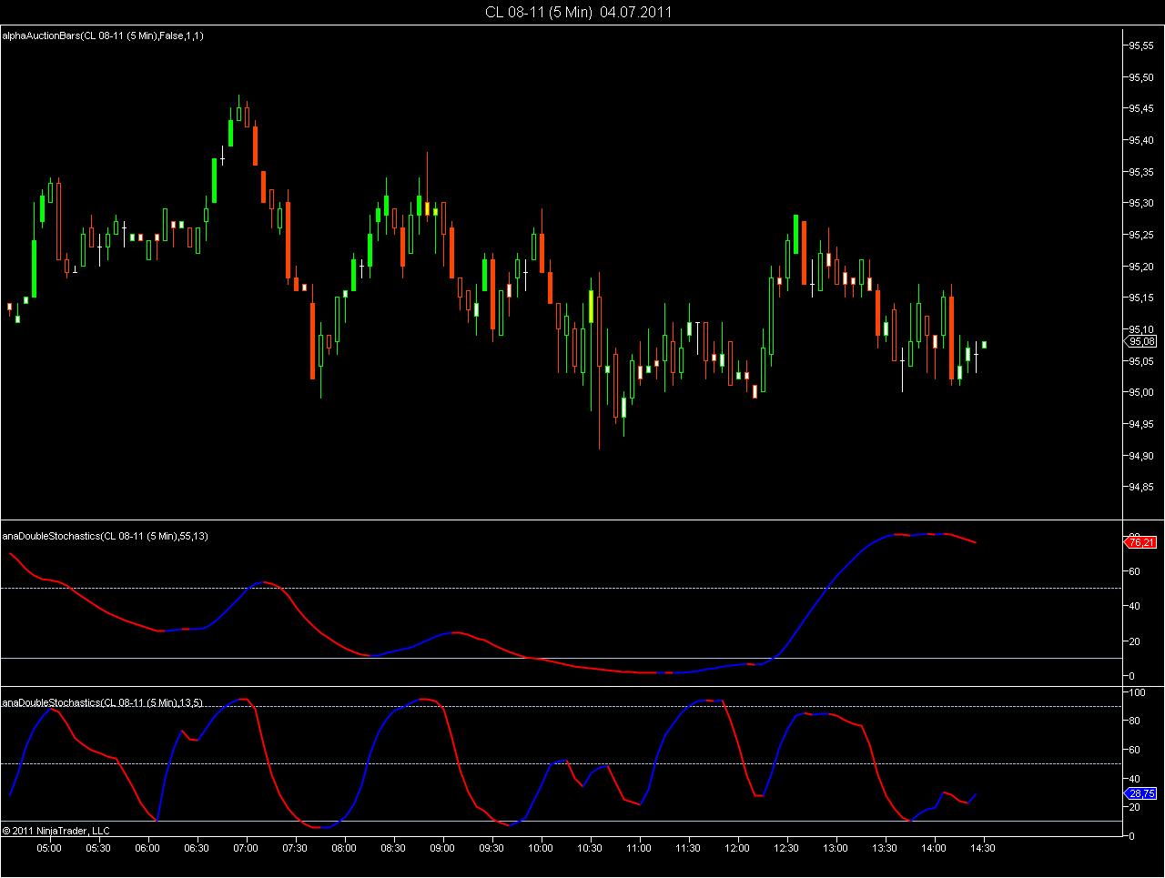Click the 14:30 time axis label
Viewport: 1165px width, 878px height.
(983, 848)
